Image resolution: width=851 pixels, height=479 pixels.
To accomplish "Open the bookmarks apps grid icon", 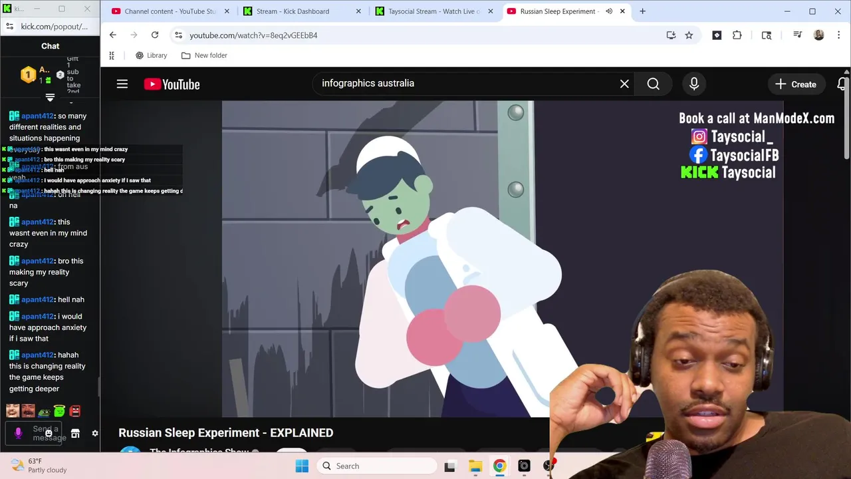I will click(x=112, y=55).
